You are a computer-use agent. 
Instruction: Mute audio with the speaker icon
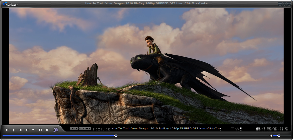(271, 136)
